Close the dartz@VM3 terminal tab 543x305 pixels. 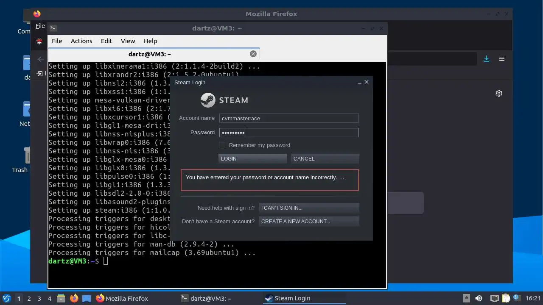253,54
